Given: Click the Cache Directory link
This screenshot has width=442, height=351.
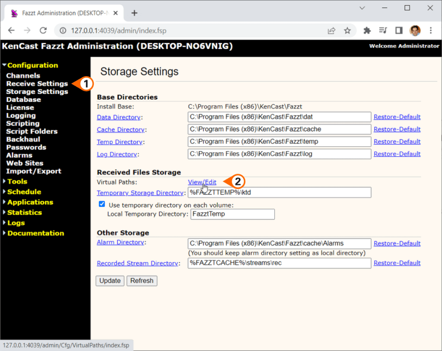Looking at the screenshot, I should coord(121,129).
